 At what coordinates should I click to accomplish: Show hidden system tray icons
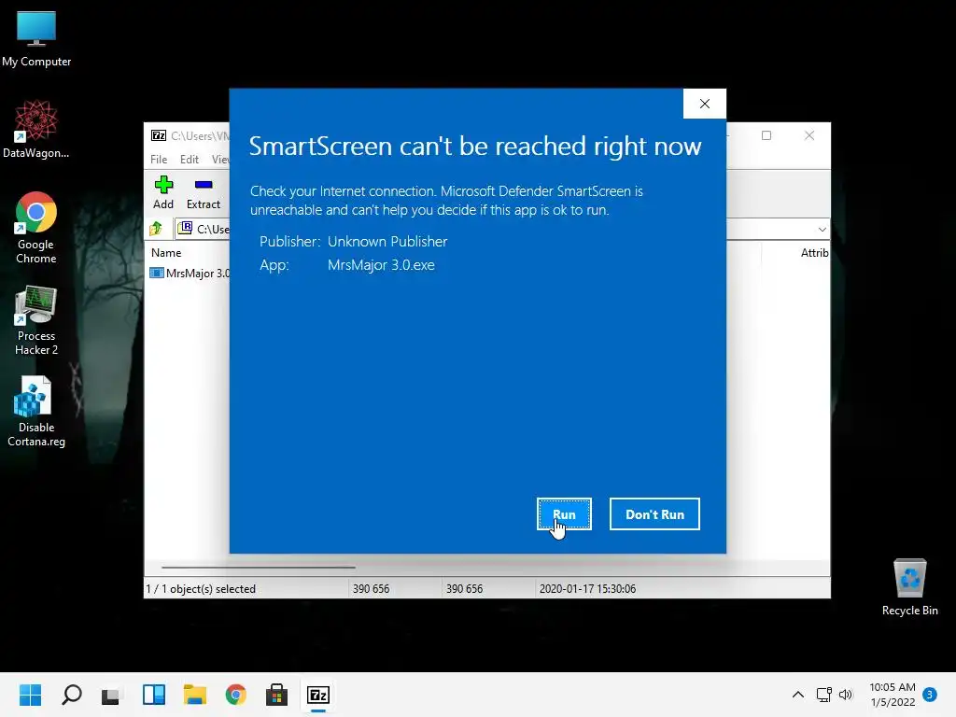(797, 695)
